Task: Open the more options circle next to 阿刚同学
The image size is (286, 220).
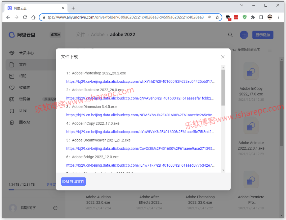Action: (x=55, y=208)
